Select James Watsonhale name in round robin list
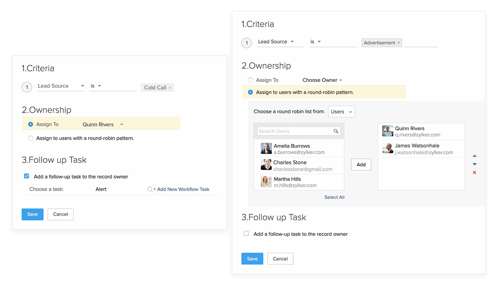This screenshot has height=285, width=498. (417, 146)
